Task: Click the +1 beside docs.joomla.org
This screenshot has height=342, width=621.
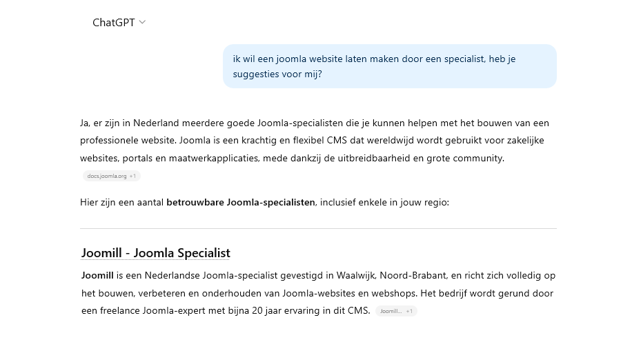Action: pos(134,177)
